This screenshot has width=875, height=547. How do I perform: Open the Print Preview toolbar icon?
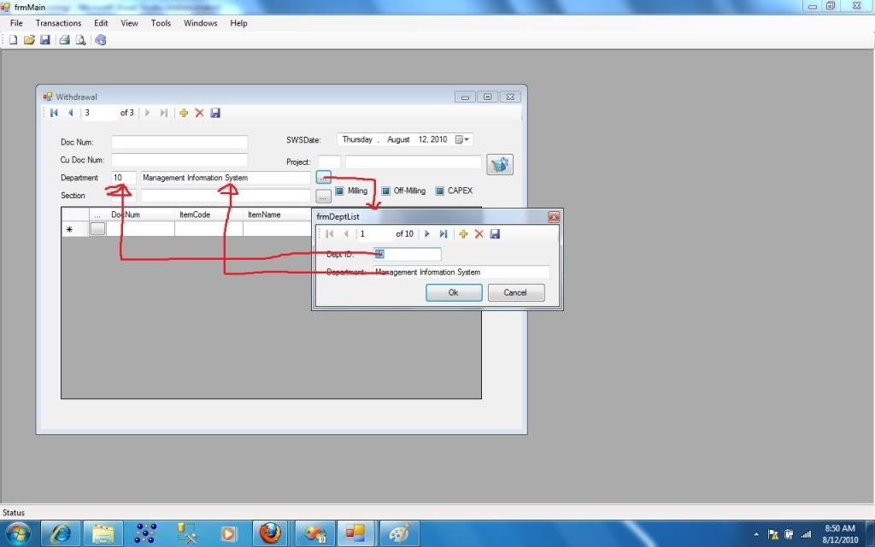pyautogui.click(x=81, y=39)
